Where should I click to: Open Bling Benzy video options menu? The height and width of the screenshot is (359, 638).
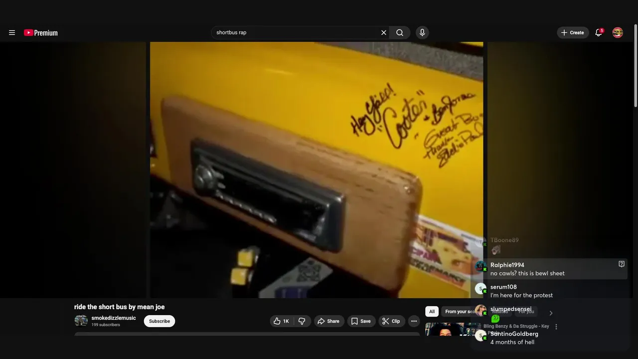pyautogui.click(x=556, y=327)
